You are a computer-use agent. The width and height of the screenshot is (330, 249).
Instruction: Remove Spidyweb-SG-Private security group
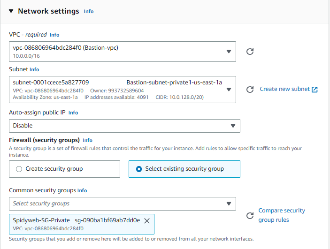(x=147, y=221)
